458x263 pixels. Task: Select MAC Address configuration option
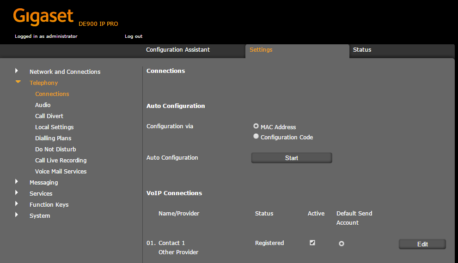pos(256,126)
